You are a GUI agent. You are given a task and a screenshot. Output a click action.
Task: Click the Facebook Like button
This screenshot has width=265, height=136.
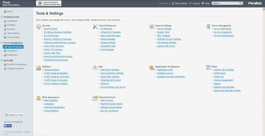point(8,126)
